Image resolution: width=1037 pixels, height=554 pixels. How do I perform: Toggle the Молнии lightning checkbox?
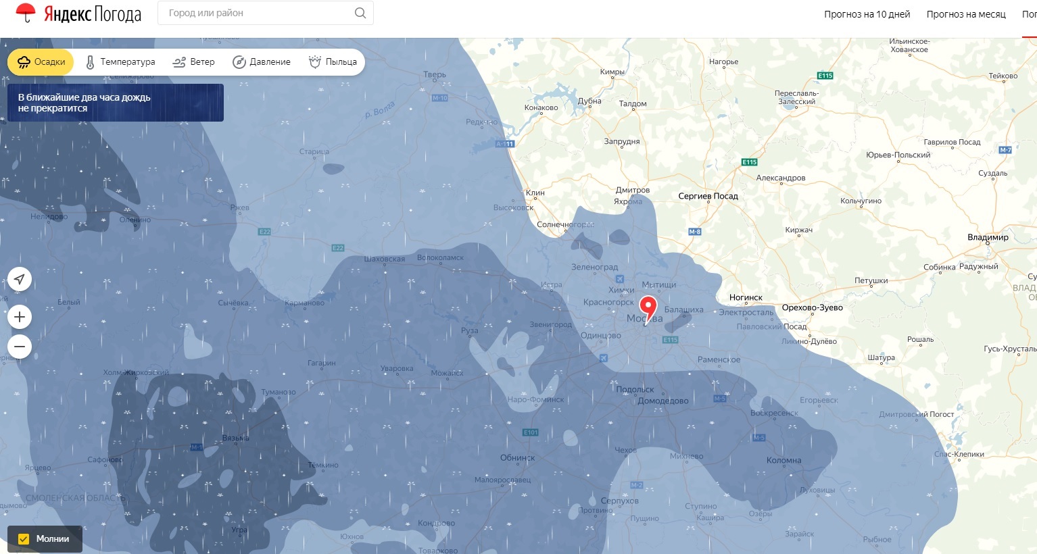24,539
